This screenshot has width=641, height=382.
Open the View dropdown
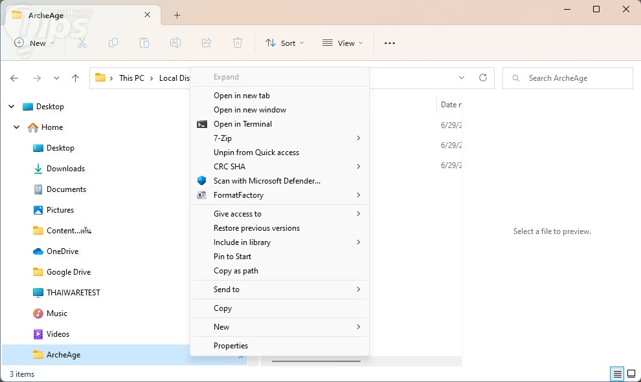coord(343,43)
